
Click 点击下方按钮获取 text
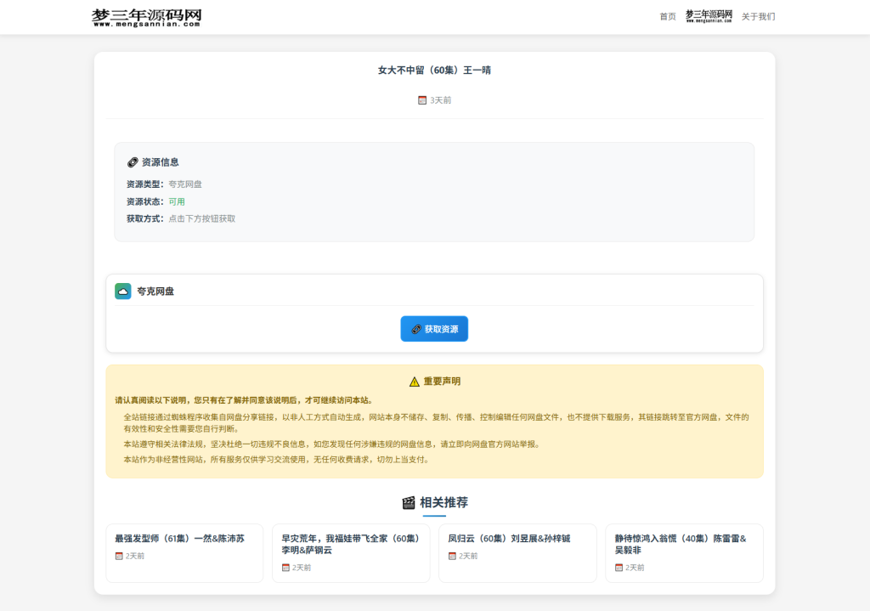pos(201,218)
